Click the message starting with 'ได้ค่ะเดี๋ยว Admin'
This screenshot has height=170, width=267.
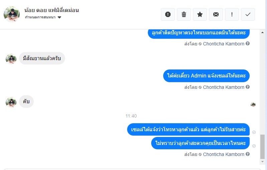coord(207,76)
